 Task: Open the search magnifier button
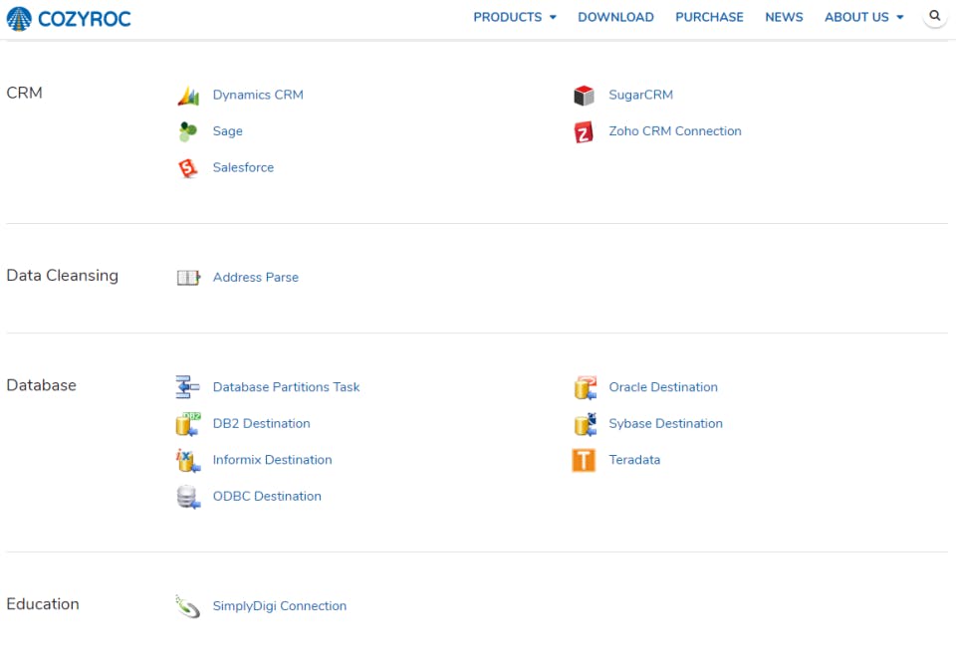(x=934, y=17)
